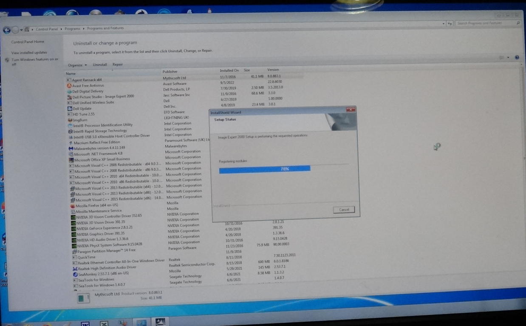Click the Realtek High Definition Audio Driver icon

click(75, 268)
